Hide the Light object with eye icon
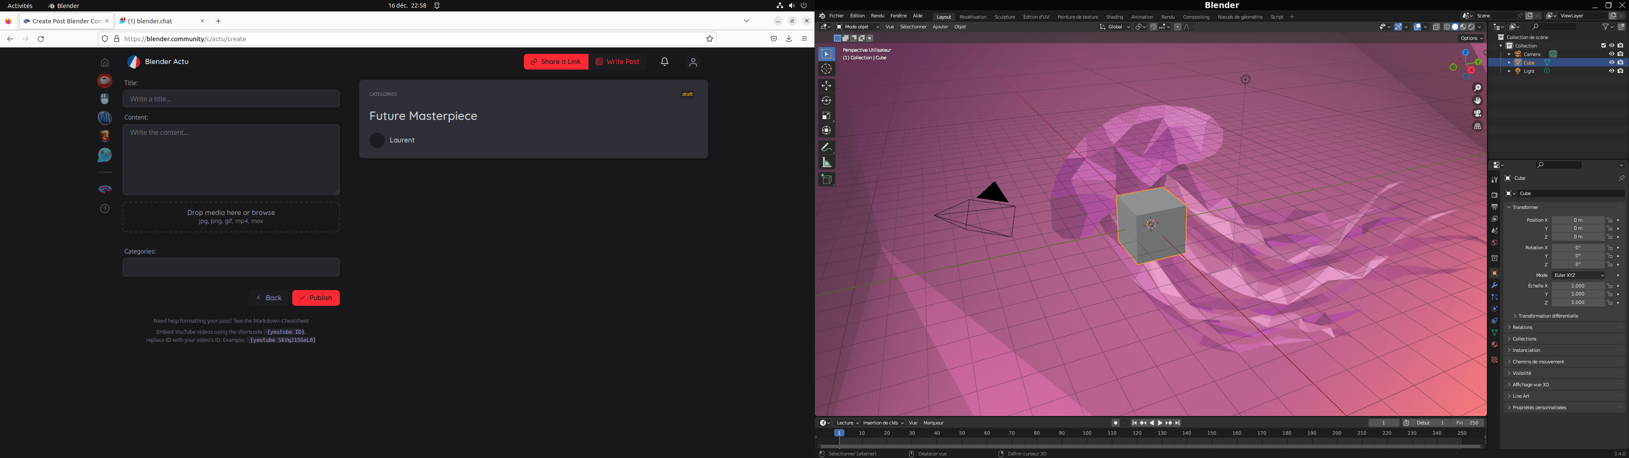Image resolution: width=1629 pixels, height=458 pixels. (x=1611, y=72)
